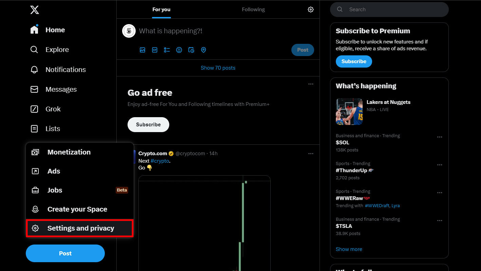The image size is (481, 271).
Task: Create a poll using poll icon
Action: point(167,50)
